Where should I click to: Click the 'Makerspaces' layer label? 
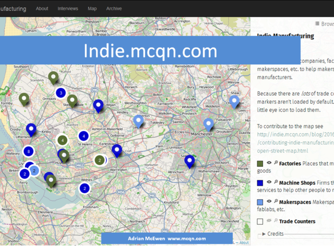click(295, 202)
